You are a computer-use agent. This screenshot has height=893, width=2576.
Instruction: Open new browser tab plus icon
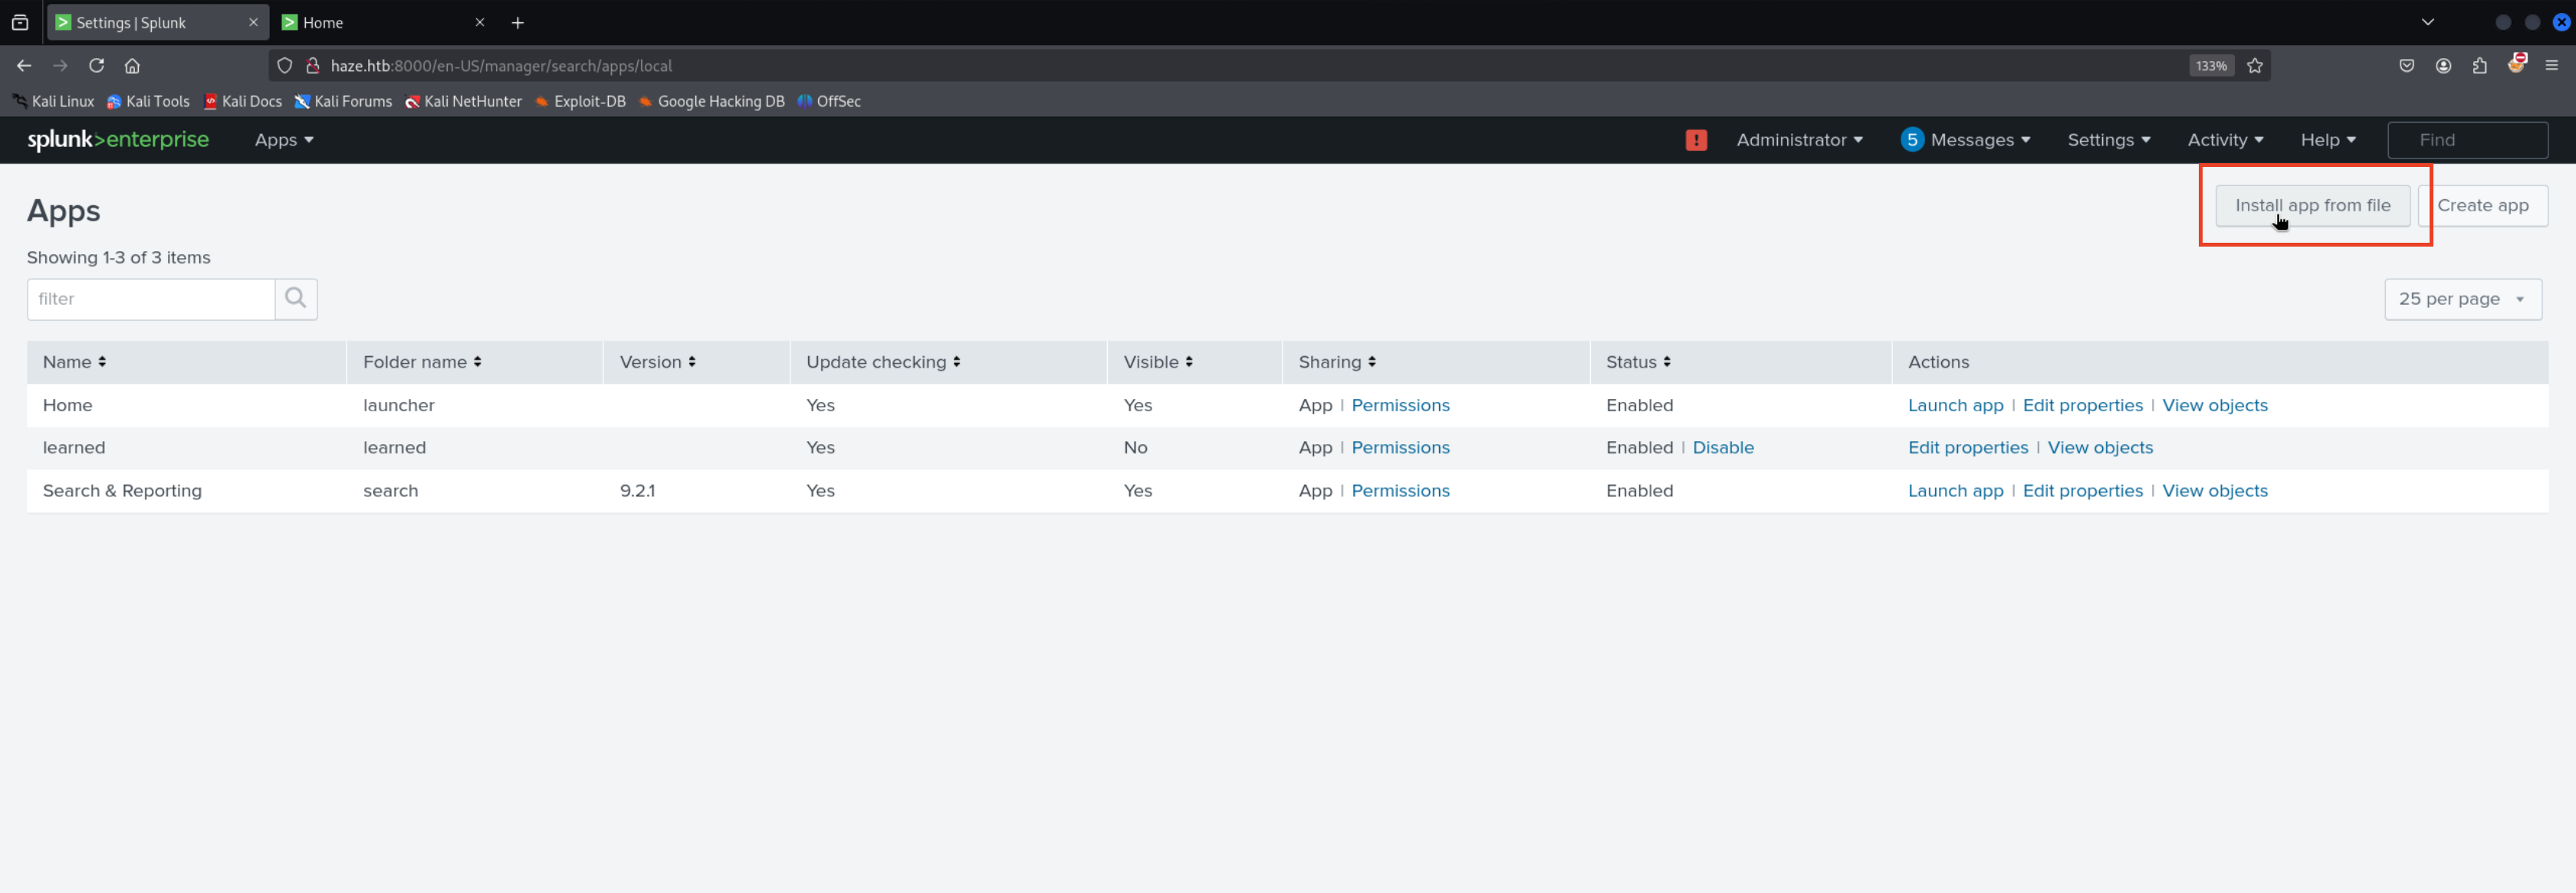517,22
